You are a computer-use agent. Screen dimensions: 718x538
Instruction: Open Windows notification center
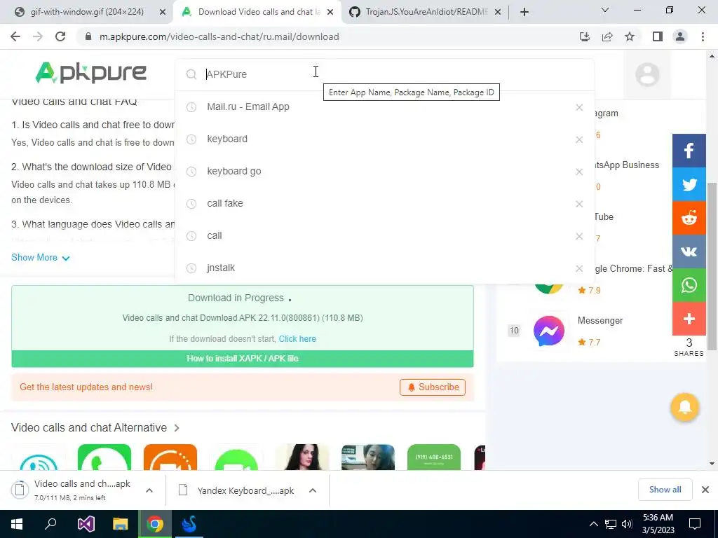click(x=695, y=524)
